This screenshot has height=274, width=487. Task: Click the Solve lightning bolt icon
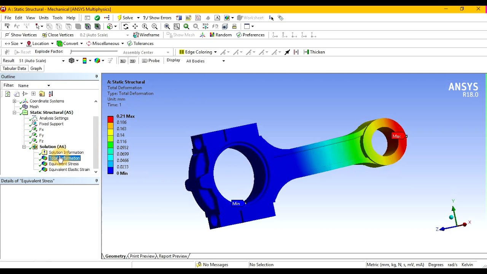tap(119, 18)
